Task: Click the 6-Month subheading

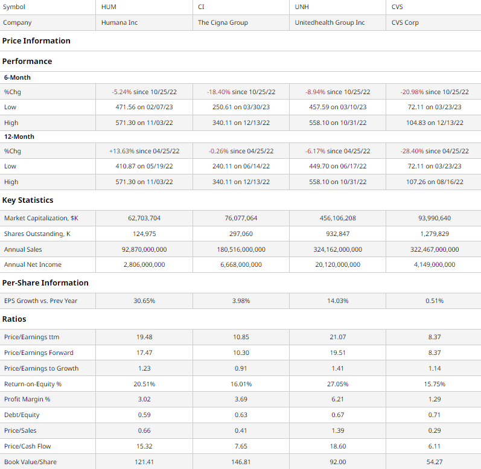Action: [17, 77]
